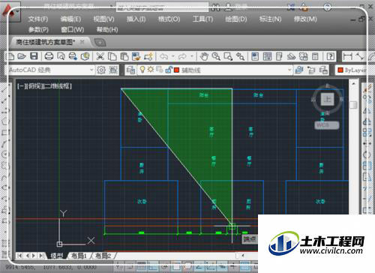
Task: Click the Save floppy disk icon
Action: pyautogui.click(x=34, y=56)
